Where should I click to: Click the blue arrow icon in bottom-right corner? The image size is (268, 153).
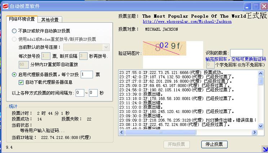click(x=265, y=149)
